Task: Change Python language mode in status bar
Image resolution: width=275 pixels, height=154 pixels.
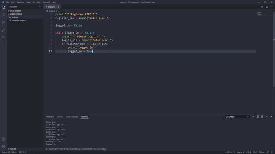Action: click(261, 152)
